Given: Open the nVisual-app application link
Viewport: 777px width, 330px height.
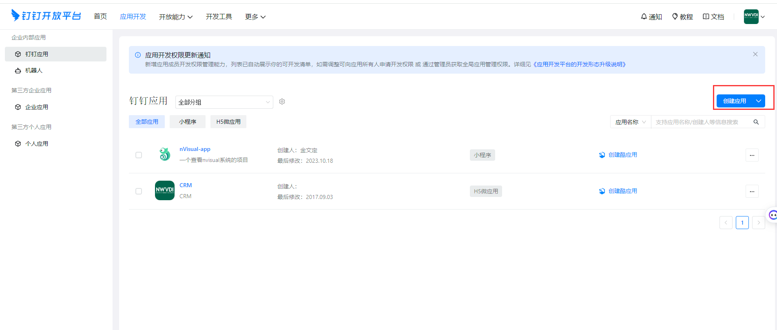Looking at the screenshot, I should (x=195, y=149).
